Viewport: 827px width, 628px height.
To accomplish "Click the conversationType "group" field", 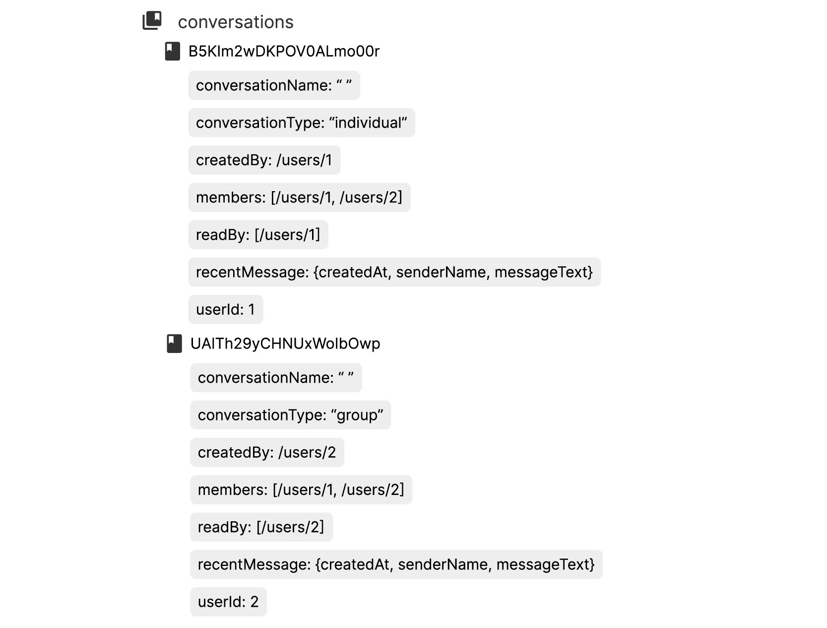I will click(x=290, y=415).
